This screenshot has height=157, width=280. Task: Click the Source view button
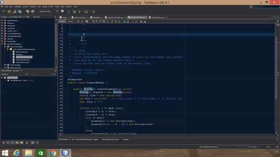[x=62, y=21]
